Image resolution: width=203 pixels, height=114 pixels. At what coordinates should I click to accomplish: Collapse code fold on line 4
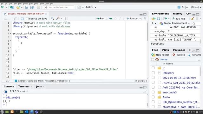tap(10, 34)
